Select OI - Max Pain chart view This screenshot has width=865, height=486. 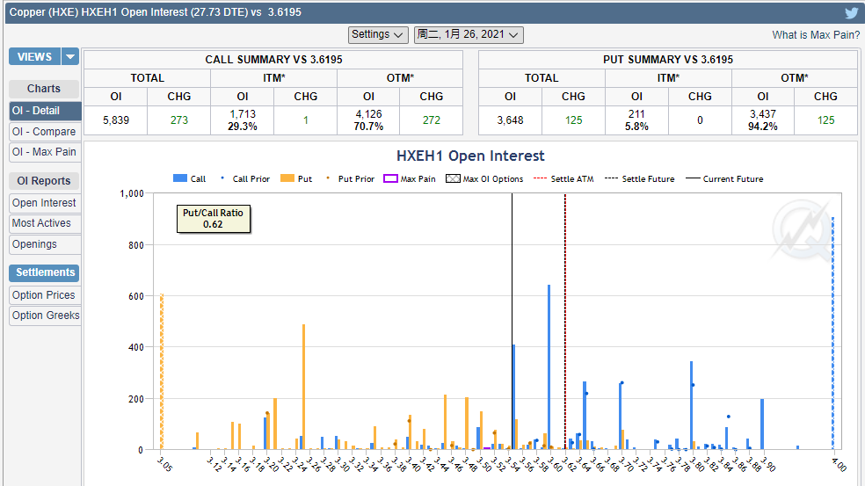coord(44,152)
